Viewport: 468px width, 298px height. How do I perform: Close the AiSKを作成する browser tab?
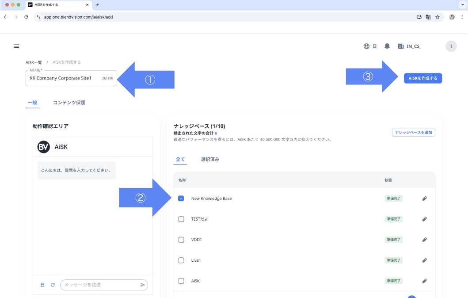(88, 5)
